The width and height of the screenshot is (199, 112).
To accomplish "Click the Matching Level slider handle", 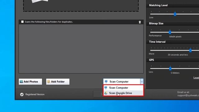I will tap(175, 14).
